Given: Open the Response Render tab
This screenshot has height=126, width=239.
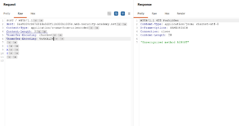Looking at the screenshot, I should [181, 13].
